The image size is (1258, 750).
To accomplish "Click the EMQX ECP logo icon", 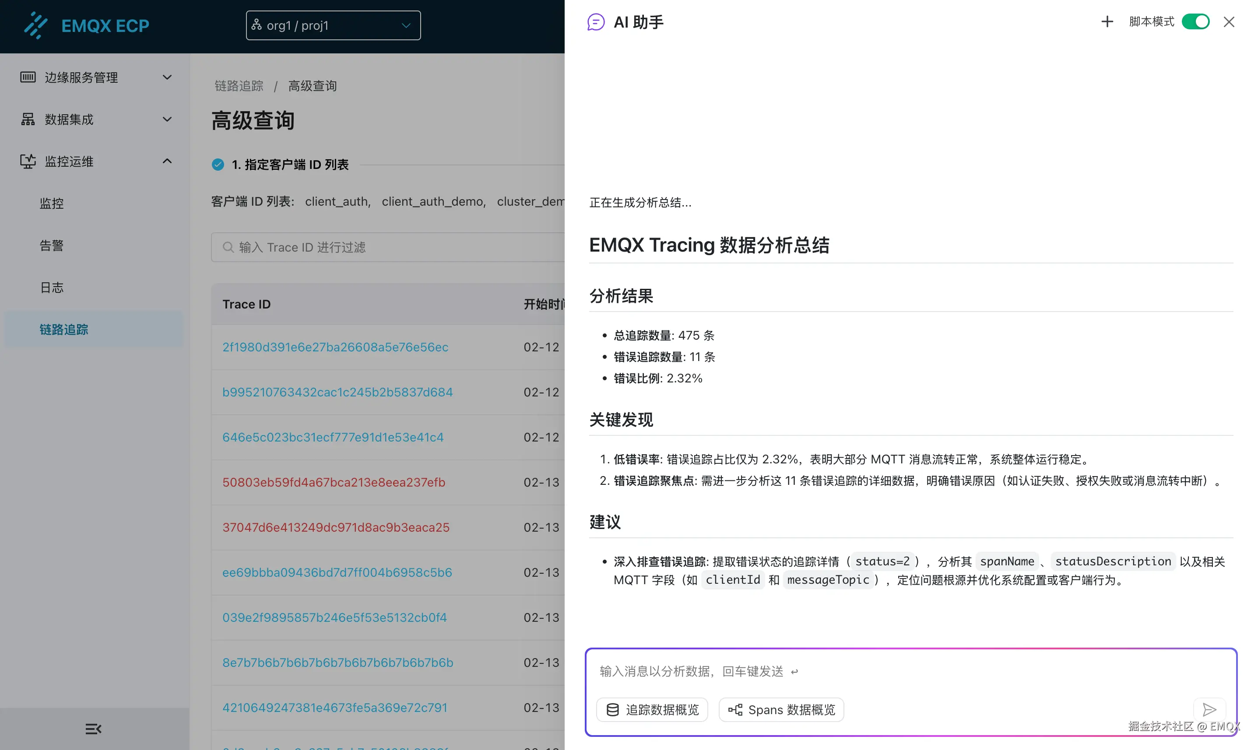I will click(35, 25).
